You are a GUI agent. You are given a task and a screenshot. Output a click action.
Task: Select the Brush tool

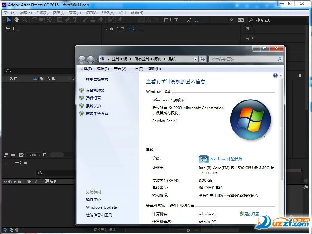pos(85,20)
